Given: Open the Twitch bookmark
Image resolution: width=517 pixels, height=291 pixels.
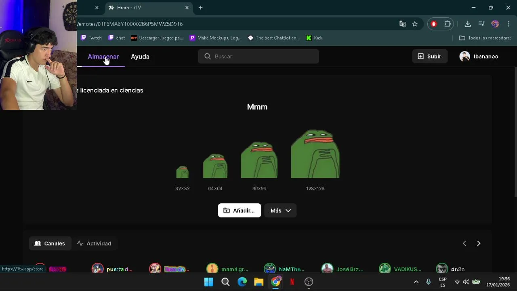Looking at the screenshot, I should [x=91, y=38].
